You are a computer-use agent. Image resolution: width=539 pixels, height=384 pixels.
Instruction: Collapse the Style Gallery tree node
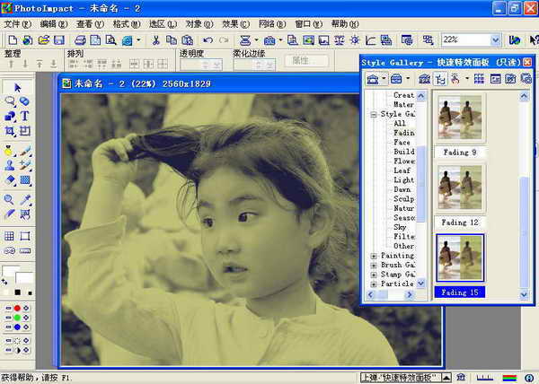374,115
